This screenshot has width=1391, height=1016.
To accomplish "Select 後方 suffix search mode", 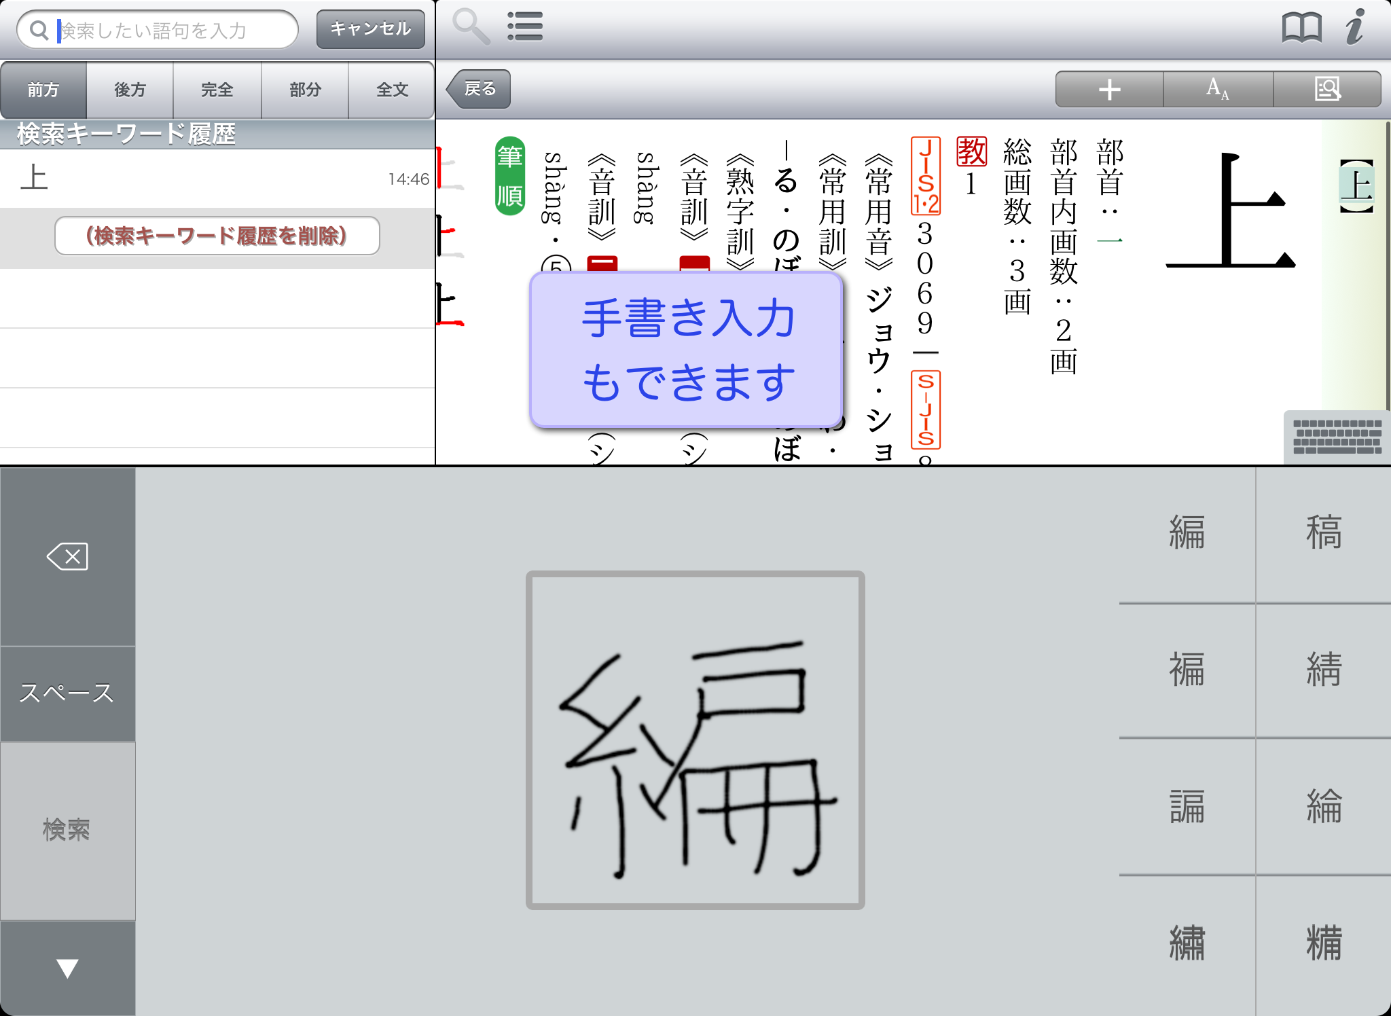I will (x=130, y=90).
